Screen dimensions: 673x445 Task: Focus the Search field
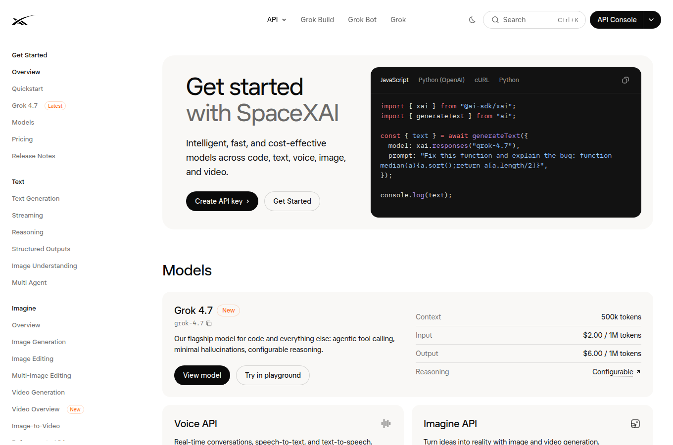534,20
